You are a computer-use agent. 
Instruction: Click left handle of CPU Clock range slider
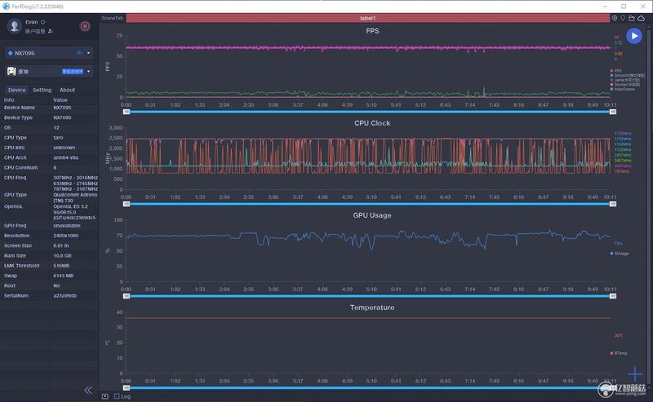[x=127, y=204]
